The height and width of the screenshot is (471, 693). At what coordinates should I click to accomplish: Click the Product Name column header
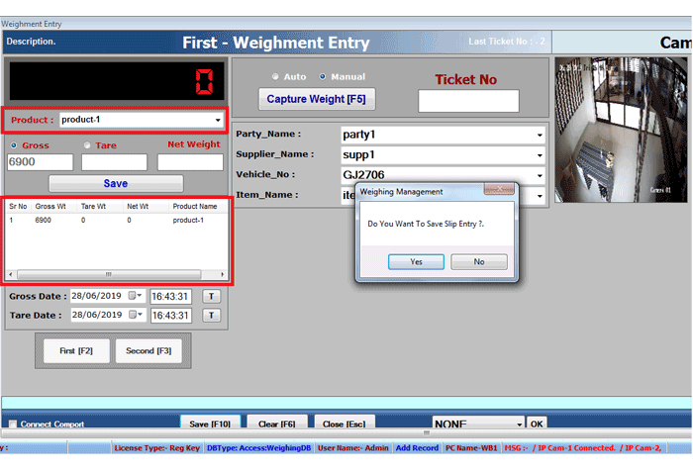pos(195,207)
